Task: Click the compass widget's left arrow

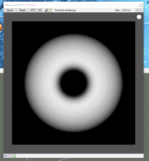Action: [x=137, y=17]
